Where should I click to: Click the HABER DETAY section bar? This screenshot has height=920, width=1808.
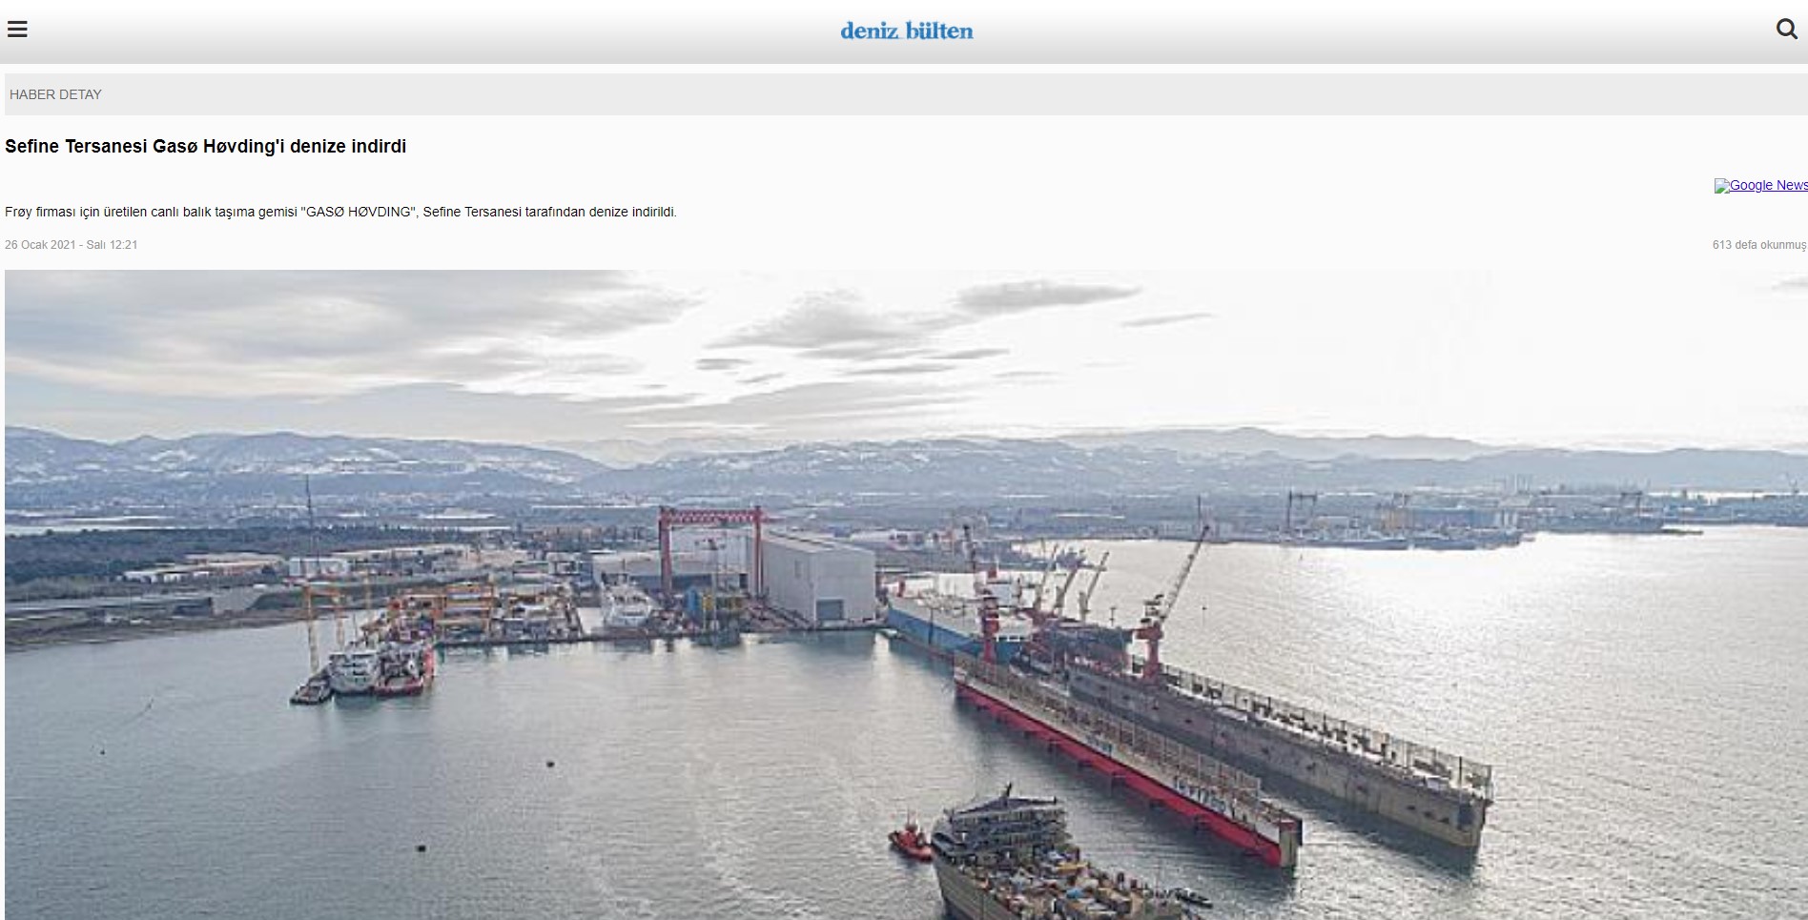pos(906,94)
